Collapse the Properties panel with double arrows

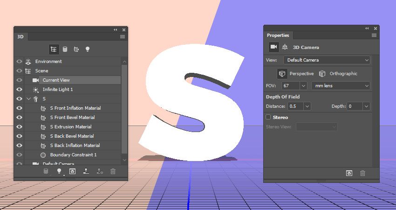tap(367, 28)
